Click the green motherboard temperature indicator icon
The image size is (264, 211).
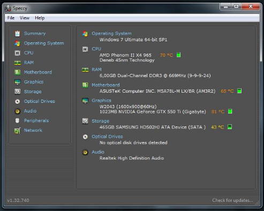[x=239, y=91]
